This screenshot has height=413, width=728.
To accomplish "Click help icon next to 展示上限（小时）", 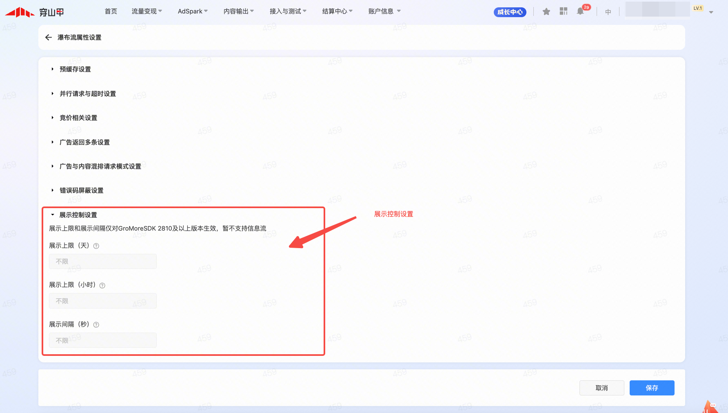I will click(x=102, y=286).
